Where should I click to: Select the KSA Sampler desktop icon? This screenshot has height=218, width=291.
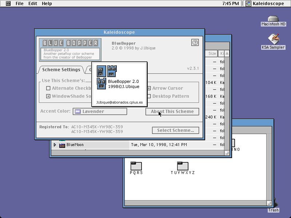pyautogui.click(x=273, y=39)
